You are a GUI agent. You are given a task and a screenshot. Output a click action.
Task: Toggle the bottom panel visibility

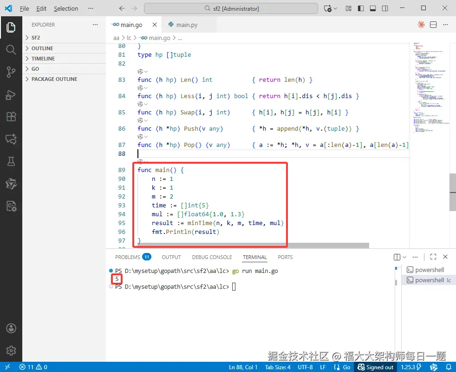coord(373,8)
